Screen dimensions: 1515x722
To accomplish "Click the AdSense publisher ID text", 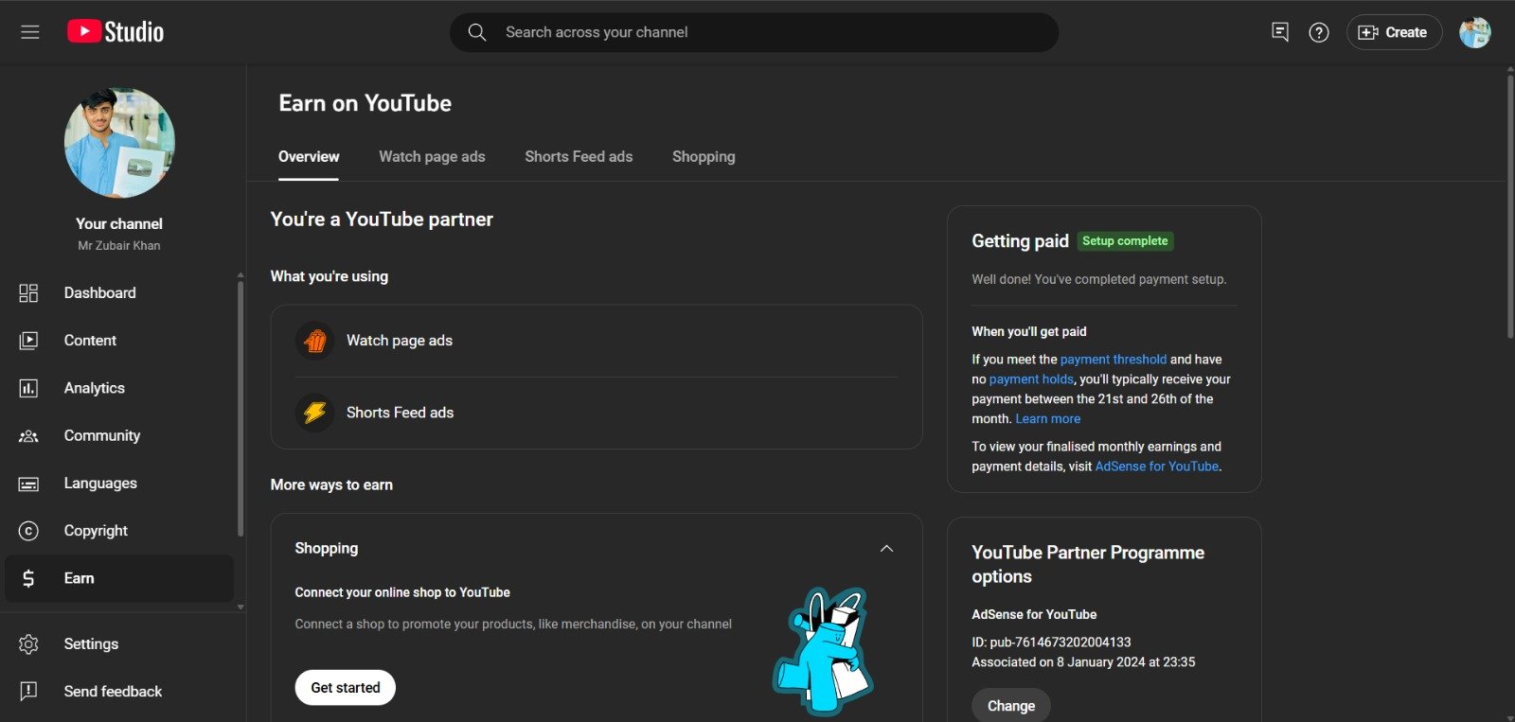I will (1051, 643).
